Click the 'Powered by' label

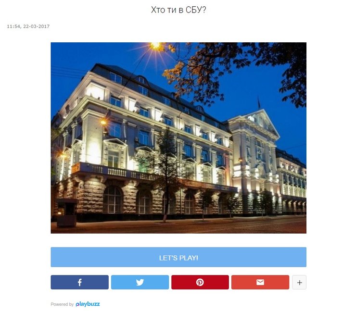(62, 304)
